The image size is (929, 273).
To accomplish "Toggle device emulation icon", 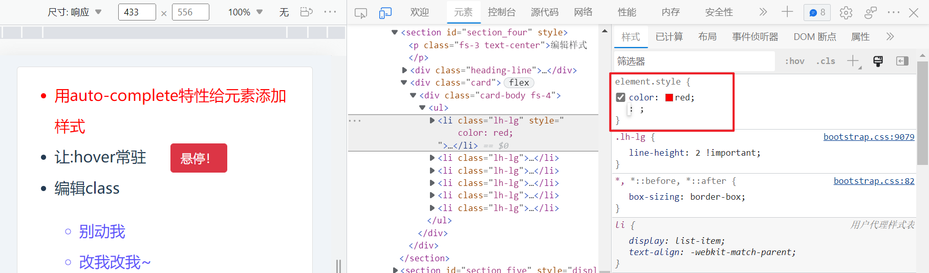I will 385,13.
